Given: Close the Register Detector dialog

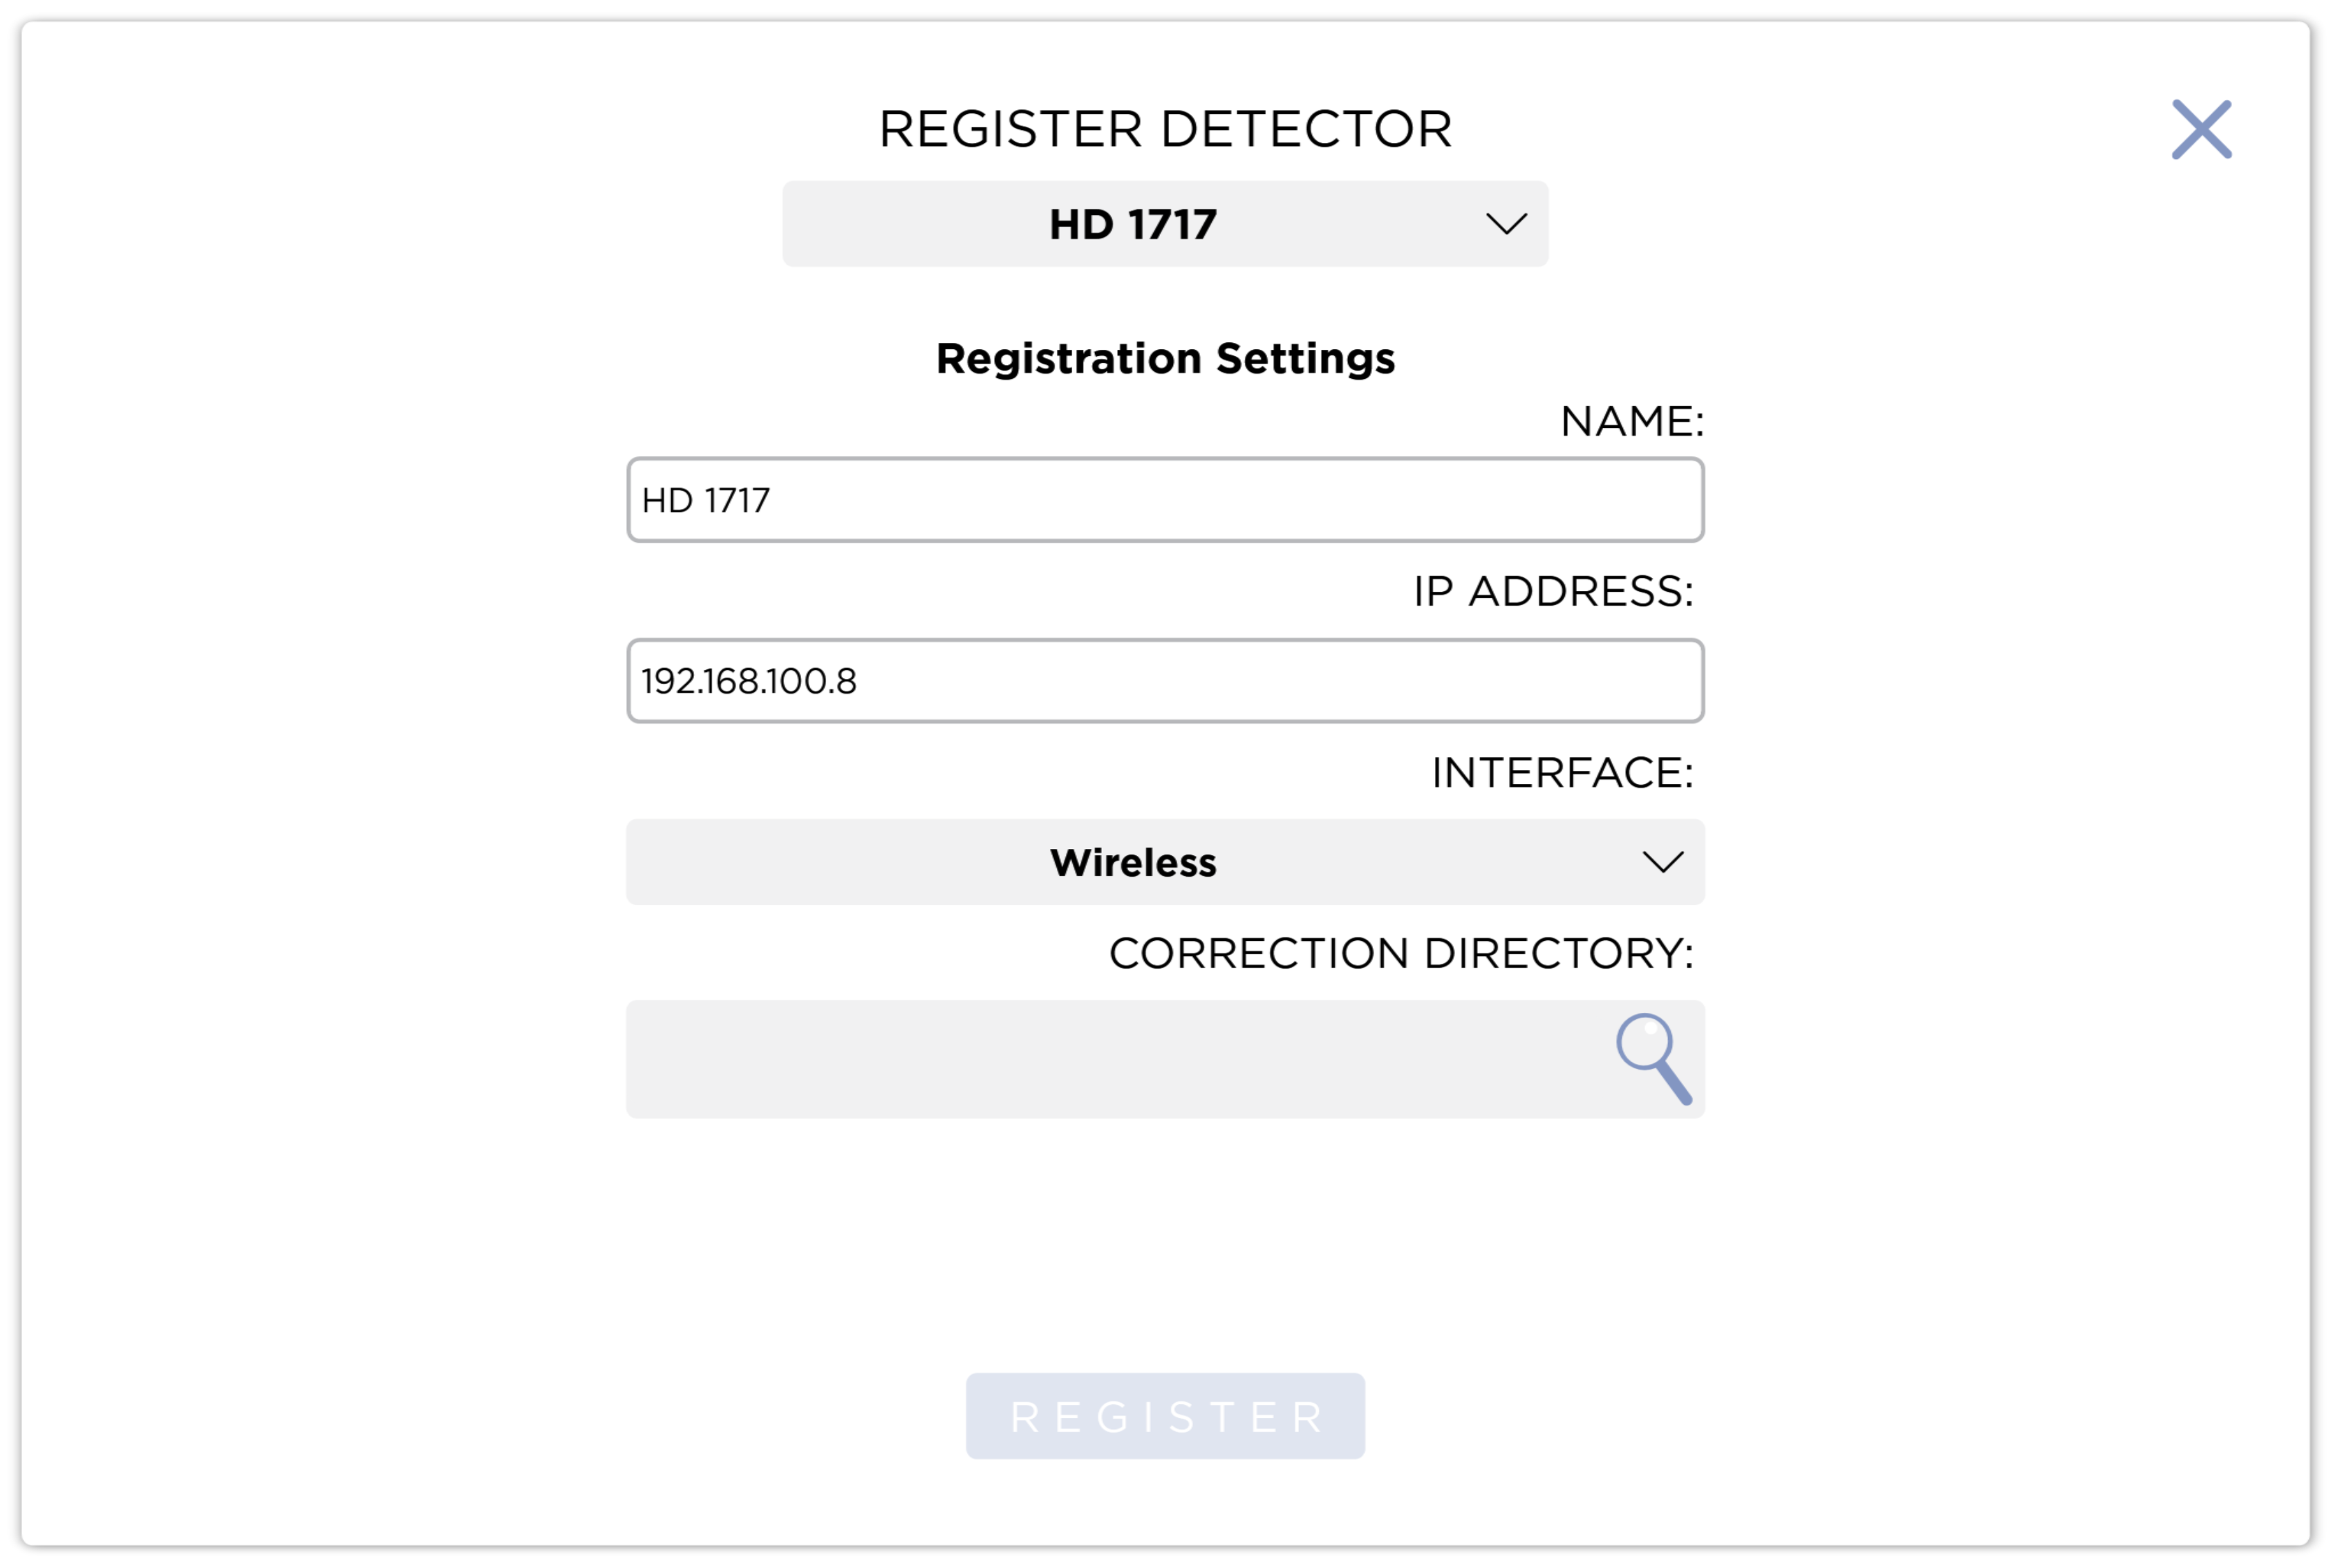Looking at the screenshot, I should coord(2201,129).
